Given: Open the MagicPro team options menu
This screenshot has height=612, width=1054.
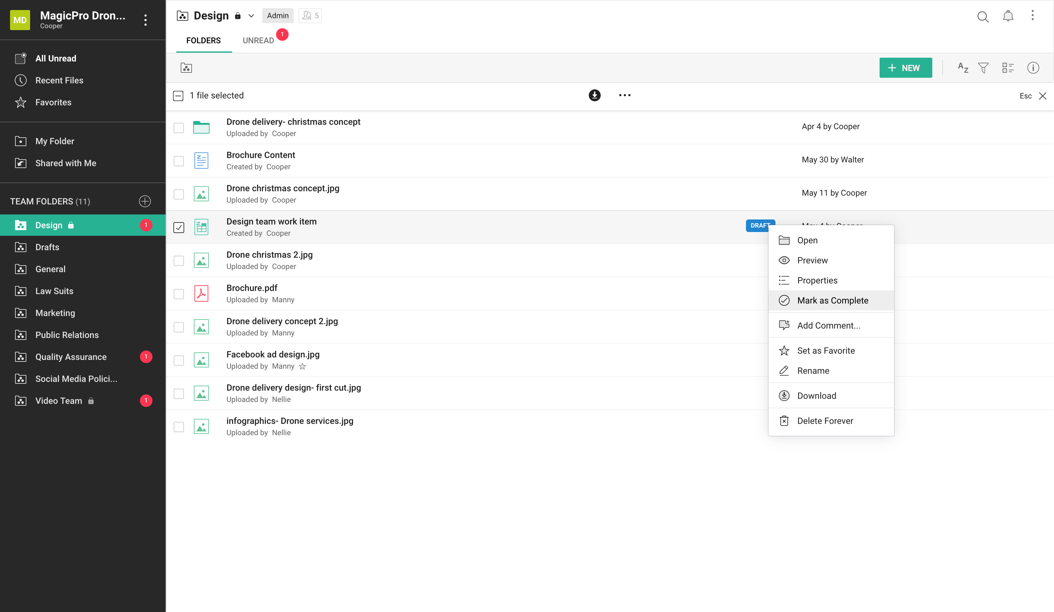Looking at the screenshot, I should point(146,20).
